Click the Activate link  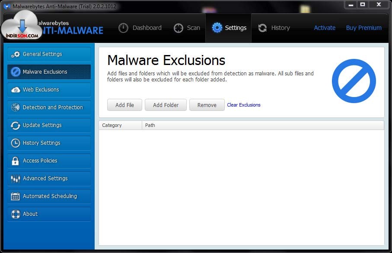pyautogui.click(x=325, y=28)
